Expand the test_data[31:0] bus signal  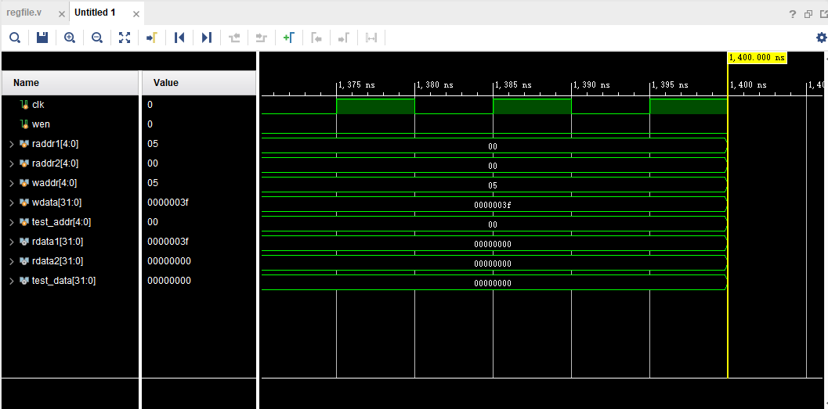click(x=11, y=281)
